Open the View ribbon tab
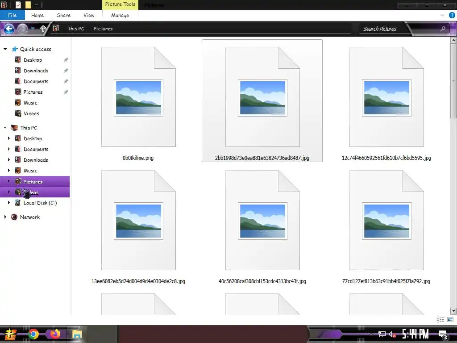The height and width of the screenshot is (343, 457). click(x=89, y=15)
